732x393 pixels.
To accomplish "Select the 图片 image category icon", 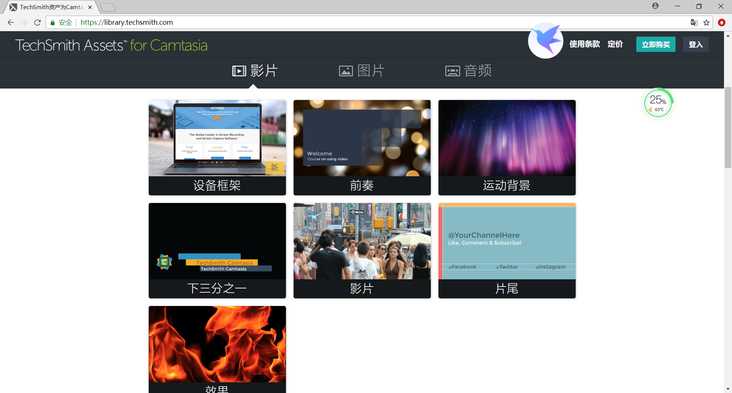I will 345,71.
